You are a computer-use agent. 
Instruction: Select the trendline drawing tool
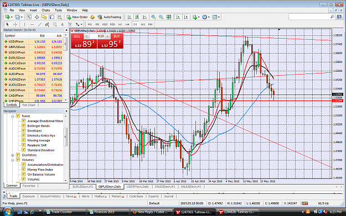coord(39,24)
